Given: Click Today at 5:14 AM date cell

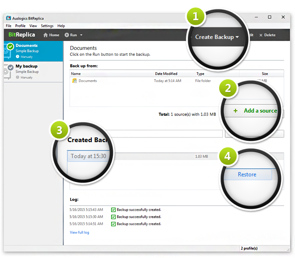Looking at the screenshot, I should [x=168, y=81].
